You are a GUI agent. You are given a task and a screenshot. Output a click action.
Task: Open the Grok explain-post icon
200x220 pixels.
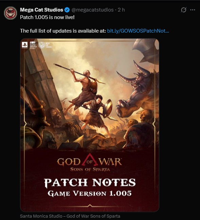click(x=184, y=10)
